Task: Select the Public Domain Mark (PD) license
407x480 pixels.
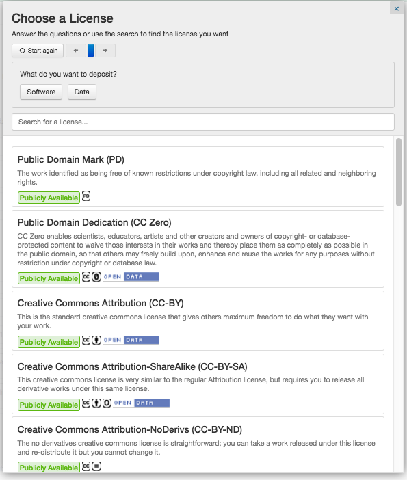Action: (x=198, y=176)
